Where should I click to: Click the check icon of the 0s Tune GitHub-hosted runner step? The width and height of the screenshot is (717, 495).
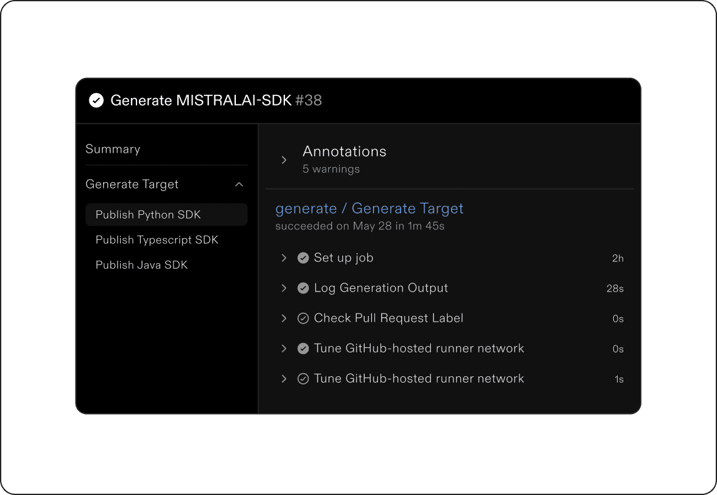(x=303, y=349)
